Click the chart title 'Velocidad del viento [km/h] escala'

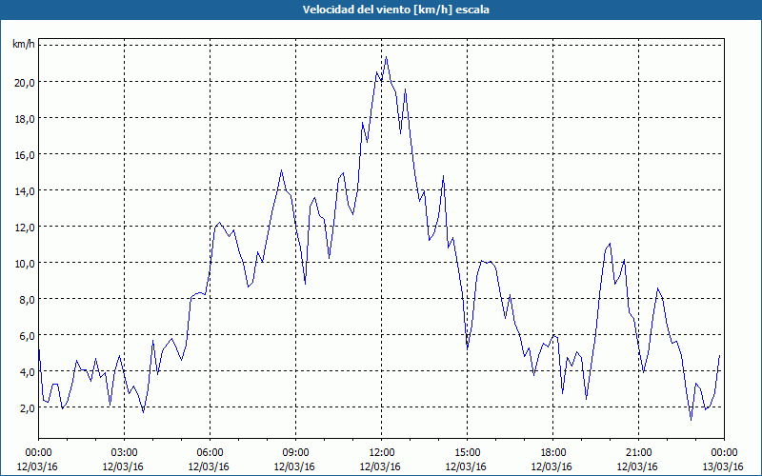click(395, 10)
